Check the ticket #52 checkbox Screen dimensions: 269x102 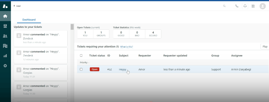[81, 69]
